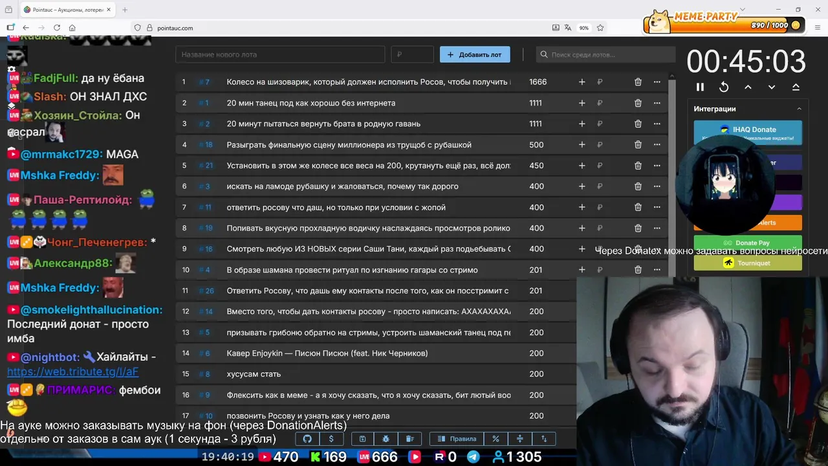Click the underlined up chevron timer icon
Screen dimensions: 828x466
(796, 87)
